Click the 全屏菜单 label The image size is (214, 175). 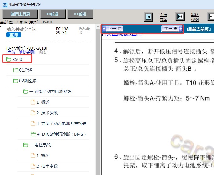point(163,17)
